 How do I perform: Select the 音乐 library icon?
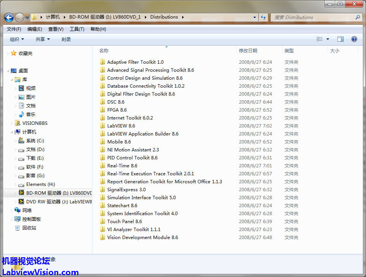point(21,114)
